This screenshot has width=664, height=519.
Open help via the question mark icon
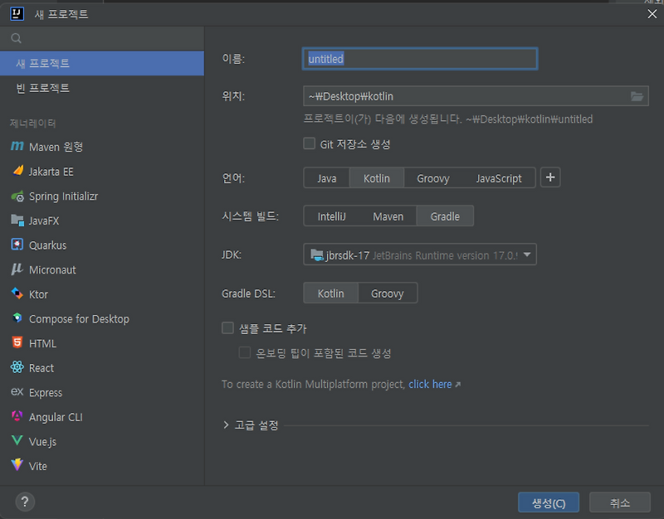[x=24, y=502]
